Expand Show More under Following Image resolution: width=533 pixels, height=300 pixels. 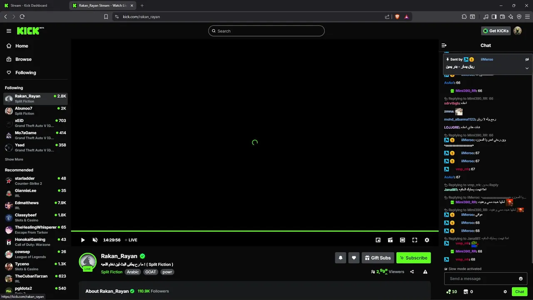tap(14, 160)
